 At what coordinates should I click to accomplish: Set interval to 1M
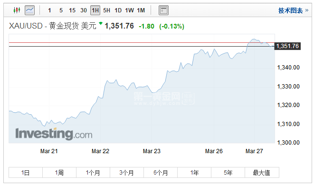[x=141, y=10]
